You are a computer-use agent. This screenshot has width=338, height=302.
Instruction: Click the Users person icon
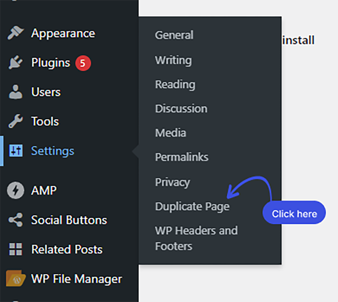[16, 92]
